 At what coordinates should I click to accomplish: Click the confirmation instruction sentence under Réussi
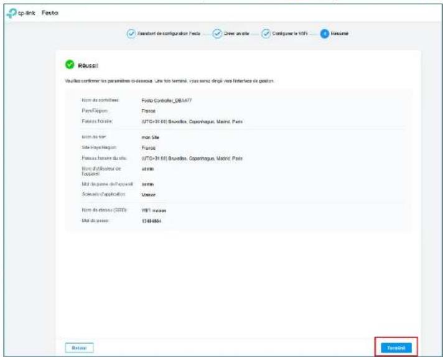click(169, 81)
